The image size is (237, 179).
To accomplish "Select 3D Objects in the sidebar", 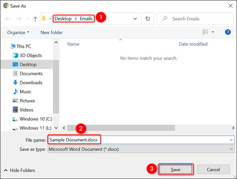I will point(27,55).
